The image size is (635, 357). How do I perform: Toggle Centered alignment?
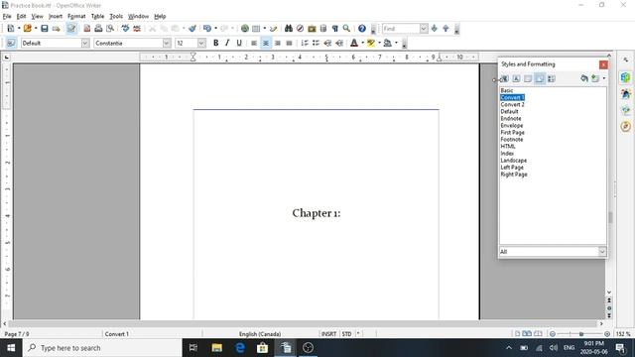click(266, 43)
